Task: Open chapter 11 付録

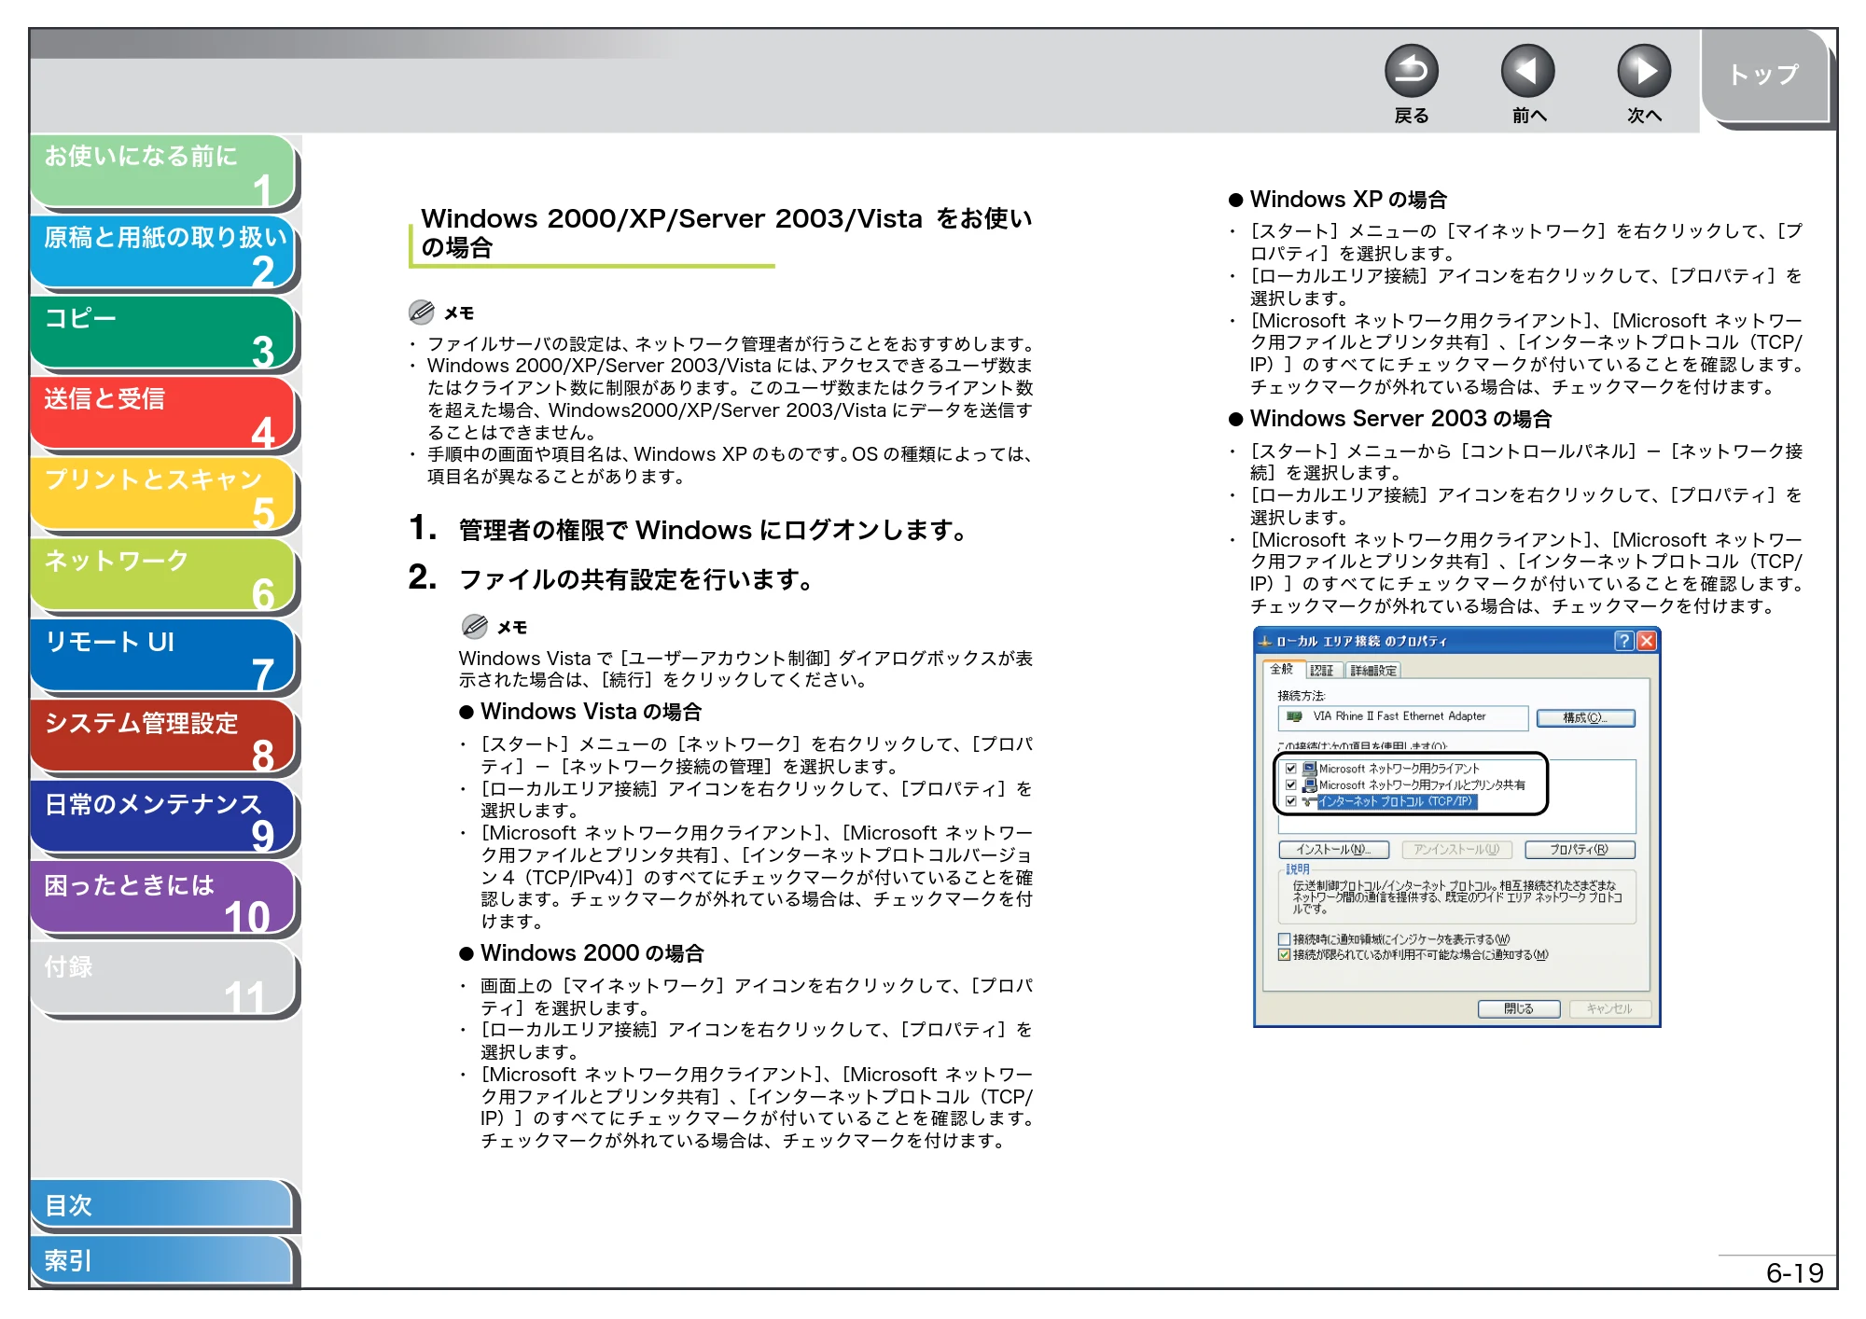Action: [163, 980]
